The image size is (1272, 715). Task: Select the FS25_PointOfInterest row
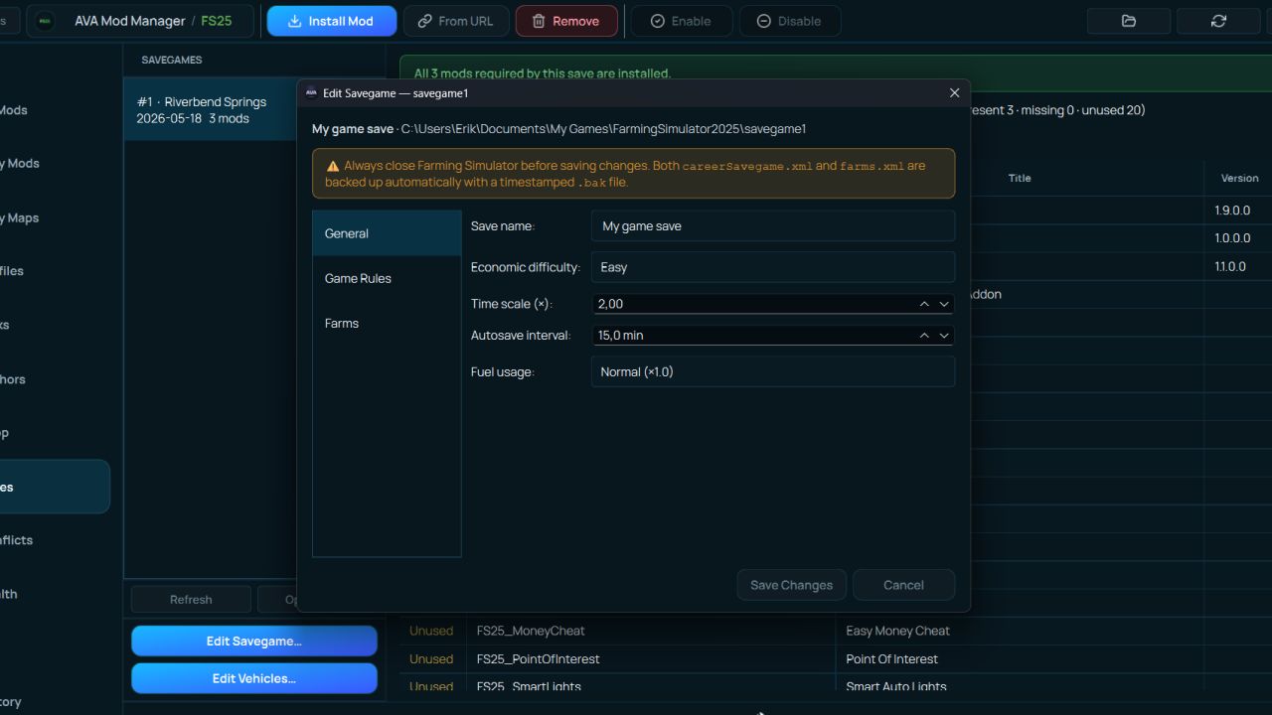(x=835, y=658)
